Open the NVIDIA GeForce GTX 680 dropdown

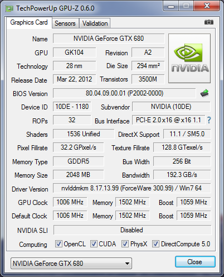(x=71, y=264)
